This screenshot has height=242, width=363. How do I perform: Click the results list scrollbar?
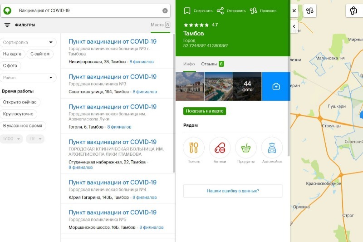pyautogui.click(x=174, y=103)
